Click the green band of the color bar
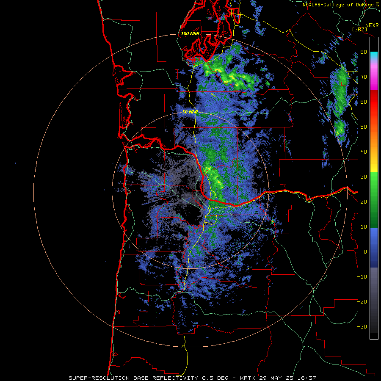Image resolution: width=381 pixels, height=381 pixels. click(374, 200)
